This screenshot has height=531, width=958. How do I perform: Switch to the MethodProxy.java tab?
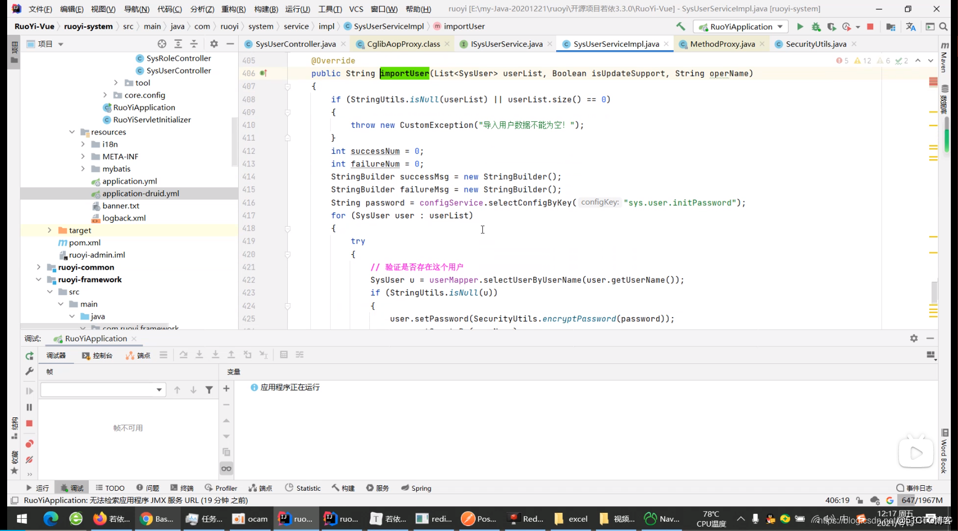click(722, 44)
